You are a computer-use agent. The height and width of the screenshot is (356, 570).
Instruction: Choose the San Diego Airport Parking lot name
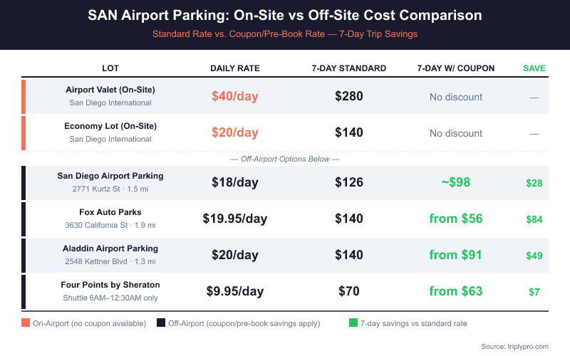(110, 176)
